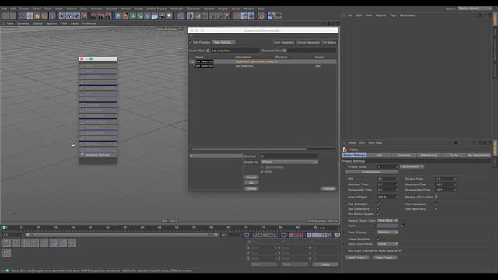The width and height of the screenshot is (498, 280).
Task: Toggle Render LOD in Editor checkbox
Action: [436, 197]
